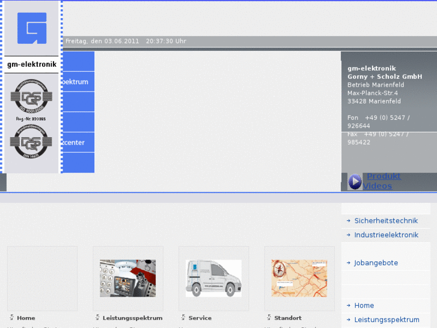Screen dimensions: 437x328
Task: Click the arrow icon beside Sicherheitstechnik
Action: pyautogui.click(x=349, y=221)
